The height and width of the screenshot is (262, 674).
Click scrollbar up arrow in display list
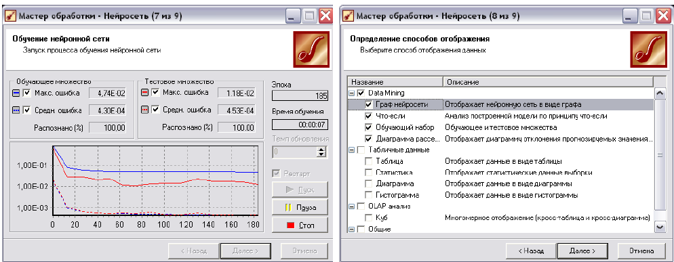coord(659,93)
